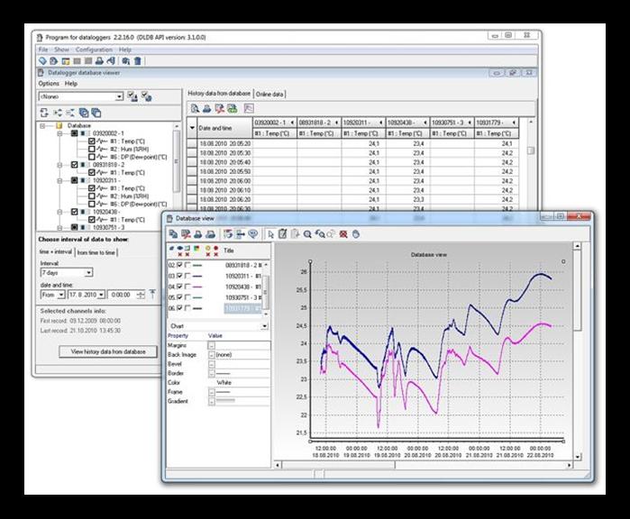Click the trash bin icon in main toolbar
The width and height of the screenshot is (630, 519).
138,61
